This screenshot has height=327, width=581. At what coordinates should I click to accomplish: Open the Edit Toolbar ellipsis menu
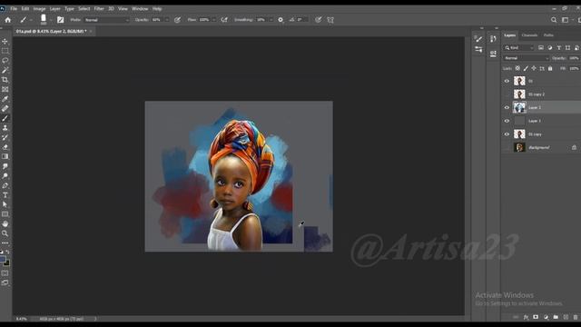tap(5, 243)
